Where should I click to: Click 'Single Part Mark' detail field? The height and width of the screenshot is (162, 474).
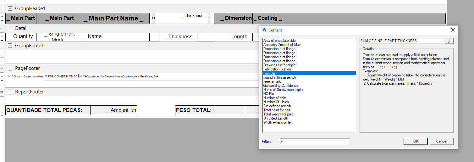click(x=60, y=36)
